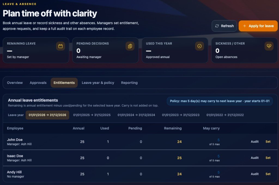
Task: Click the Plan time off with clarity heading
Action: click(x=50, y=14)
